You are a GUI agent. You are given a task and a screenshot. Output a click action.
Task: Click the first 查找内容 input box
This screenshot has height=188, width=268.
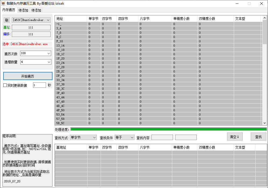pyautogui.click(x=162, y=137)
